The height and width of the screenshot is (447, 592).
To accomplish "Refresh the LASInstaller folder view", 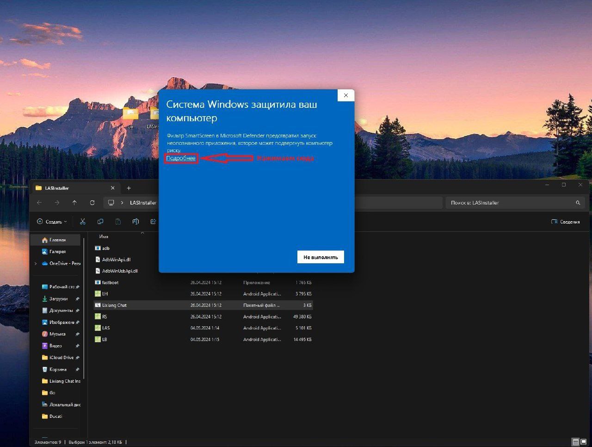I will click(x=92, y=203).
